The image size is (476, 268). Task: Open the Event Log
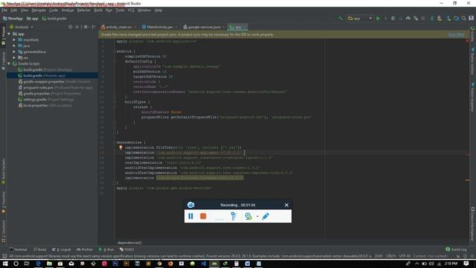[456, 249]
